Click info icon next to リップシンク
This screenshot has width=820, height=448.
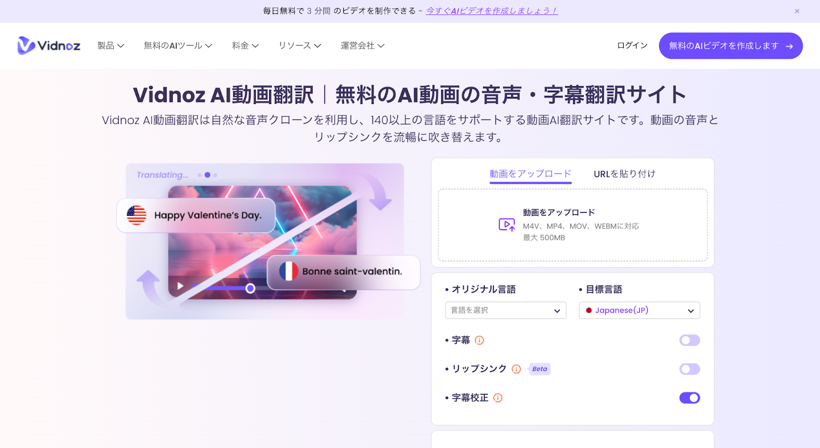click(516, 369)
